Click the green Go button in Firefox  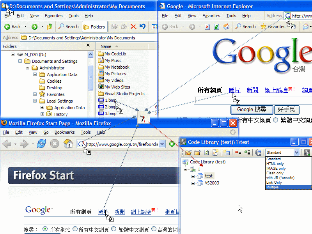click(x=172, y=144)
